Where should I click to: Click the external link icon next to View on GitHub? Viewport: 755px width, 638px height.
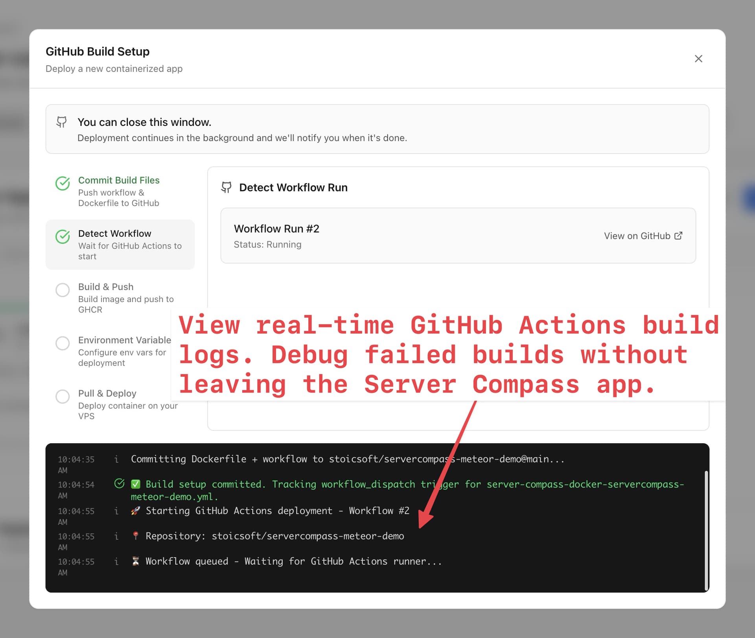pos(679,236)
